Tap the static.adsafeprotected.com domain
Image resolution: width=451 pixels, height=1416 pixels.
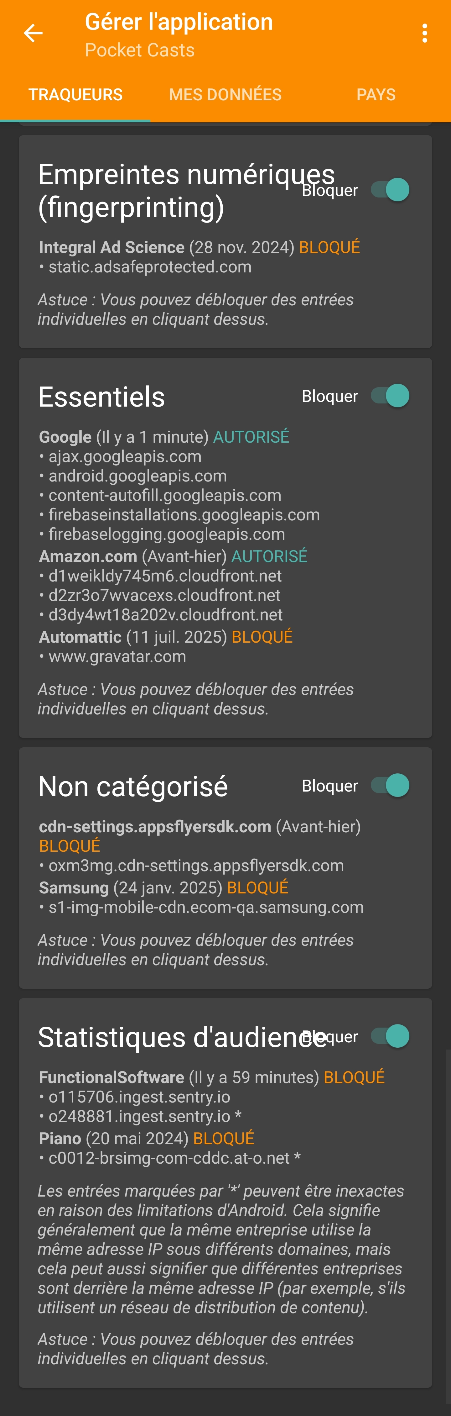[x=149, y=267]
